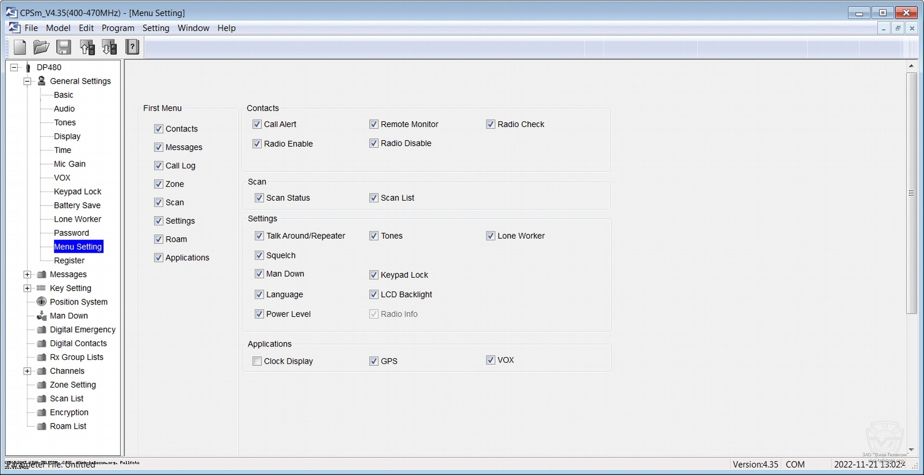Screen dimensions: 924x475
Task: Open the Encryption tree item
Action: [x=69, y=412]
